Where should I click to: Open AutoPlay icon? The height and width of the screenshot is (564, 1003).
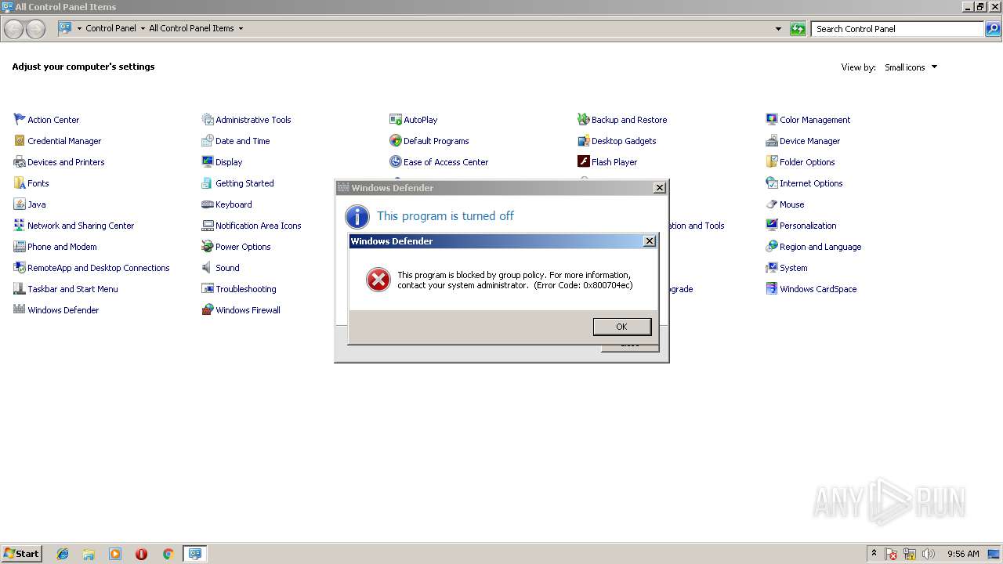click(396, 119)
